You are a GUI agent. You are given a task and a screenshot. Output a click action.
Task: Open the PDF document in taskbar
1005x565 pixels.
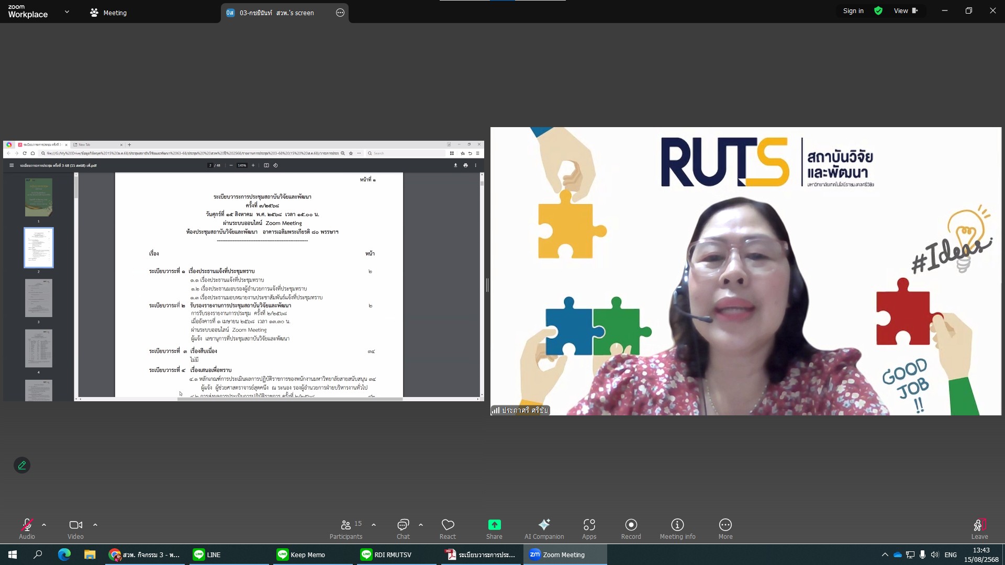[x=479, y=555]
